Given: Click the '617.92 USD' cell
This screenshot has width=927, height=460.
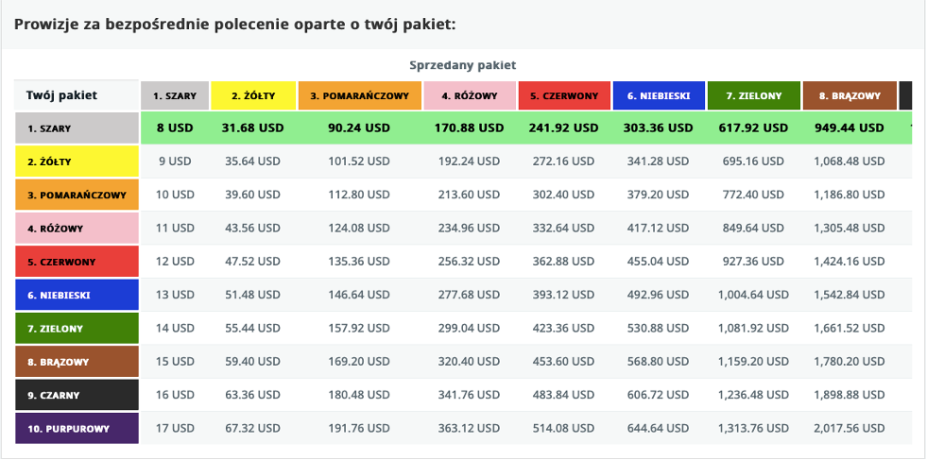Looking at the screenshot, I should coord(754,128).
